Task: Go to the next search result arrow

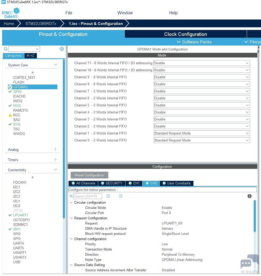Action: [121, 196]
